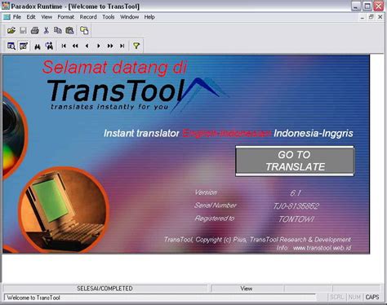Open the Tools menu
Image resolution: width=387 pixels, height=305 pixels.
point(109,17)
